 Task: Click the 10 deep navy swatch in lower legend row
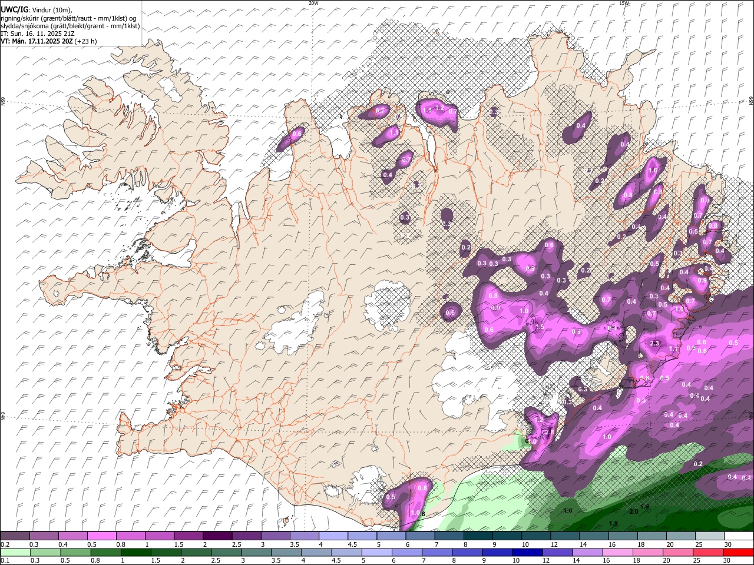tap(528, 553)
